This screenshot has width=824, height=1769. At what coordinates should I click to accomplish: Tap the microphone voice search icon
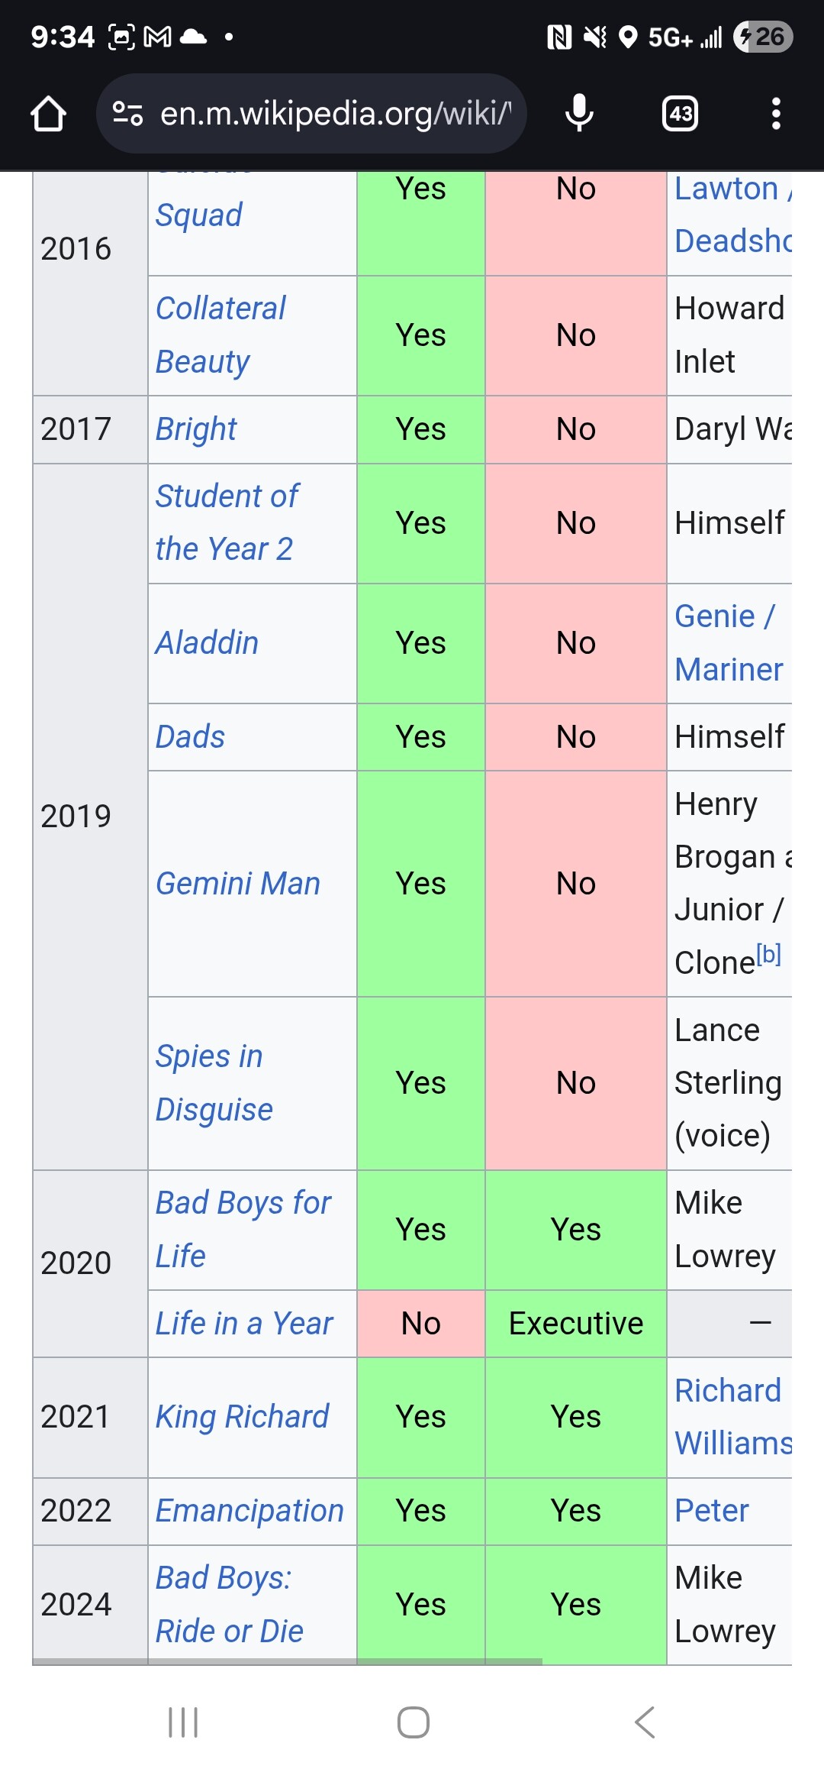click(579, 114)
